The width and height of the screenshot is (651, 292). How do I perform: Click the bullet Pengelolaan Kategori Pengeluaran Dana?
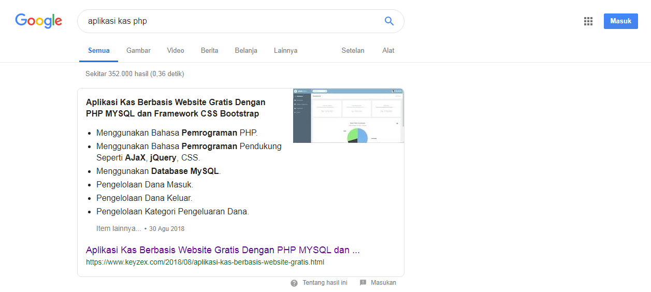[x=173, y=211]
